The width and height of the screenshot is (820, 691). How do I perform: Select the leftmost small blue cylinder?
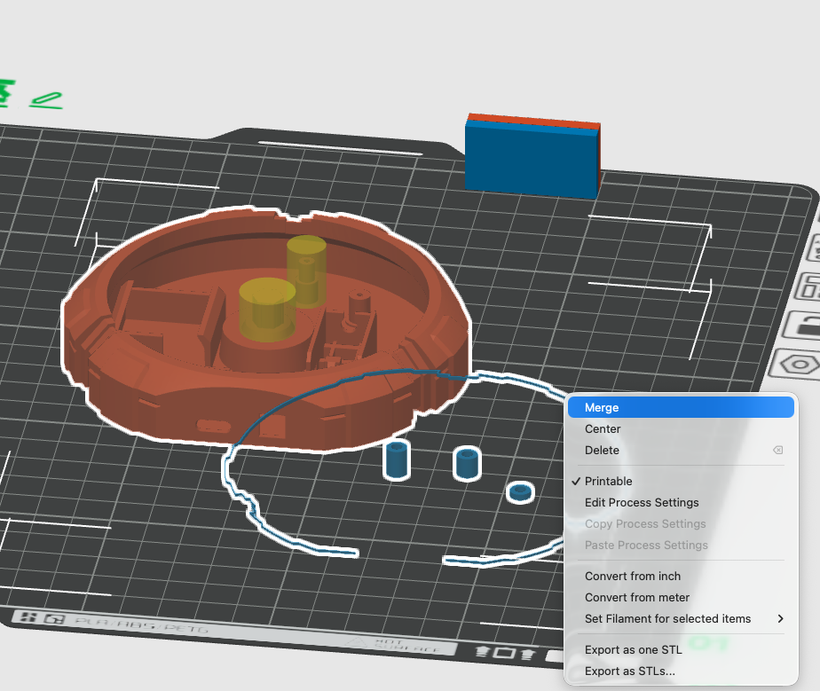click(x=396, y=459)
